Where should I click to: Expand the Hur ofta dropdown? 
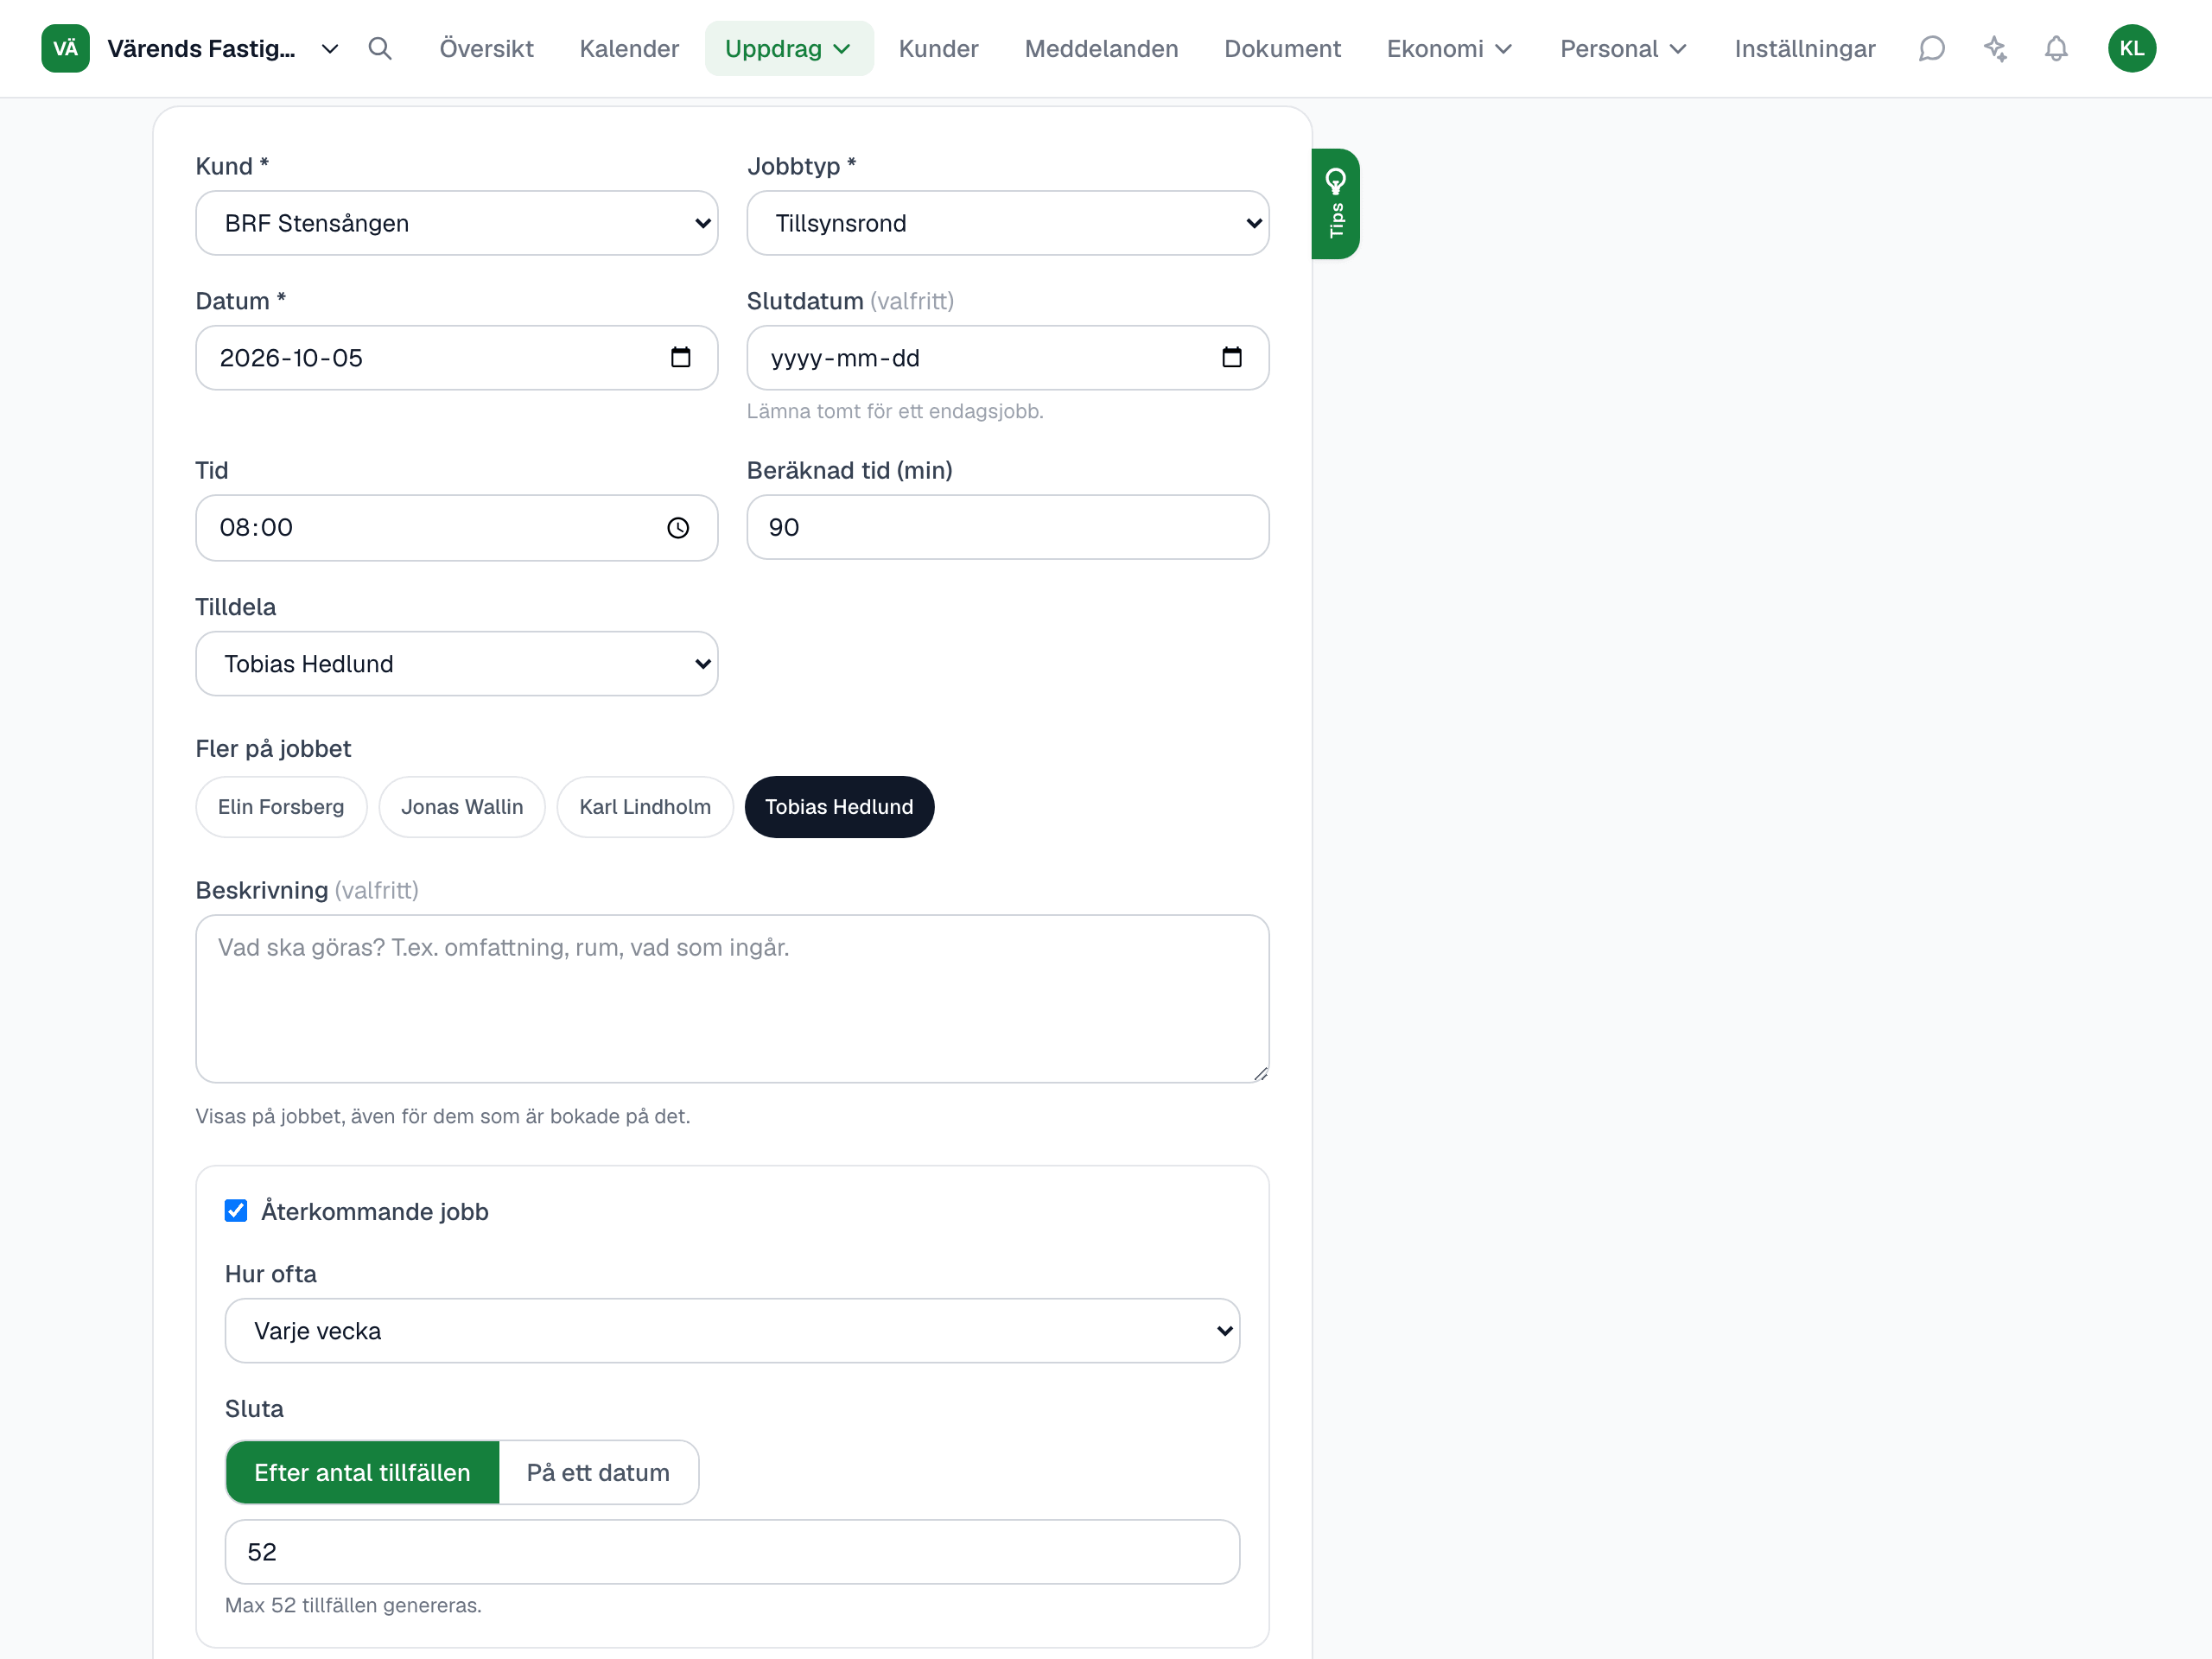pos(732,1330)
